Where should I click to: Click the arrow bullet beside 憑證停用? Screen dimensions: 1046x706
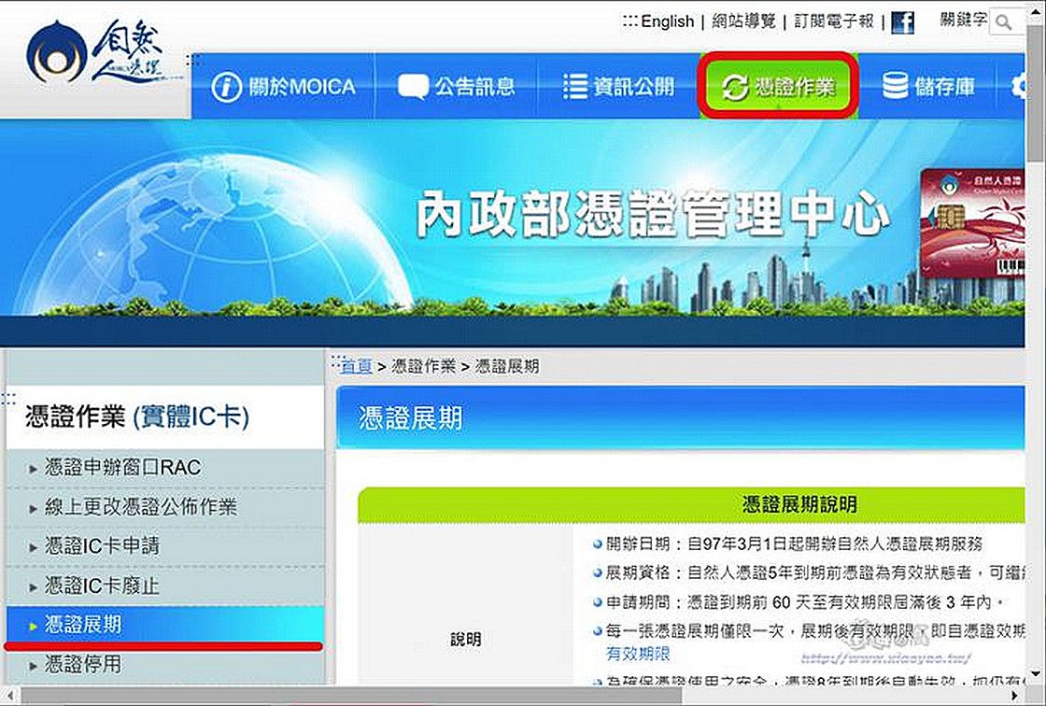pos(33,666)
